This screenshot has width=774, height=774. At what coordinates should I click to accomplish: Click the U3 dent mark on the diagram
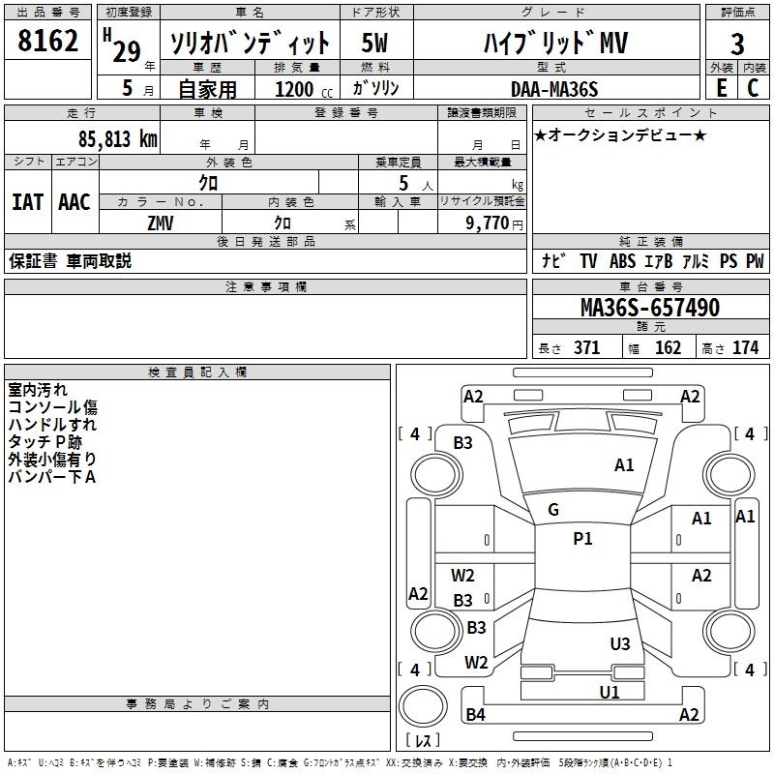620,643
